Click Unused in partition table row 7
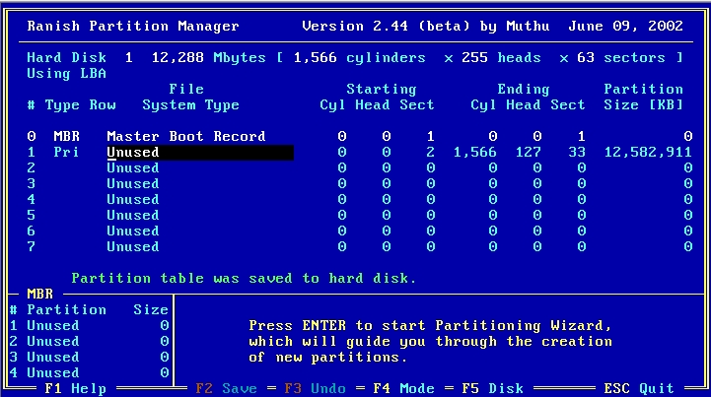The image size is (711, 397). [x=133, y=247]
